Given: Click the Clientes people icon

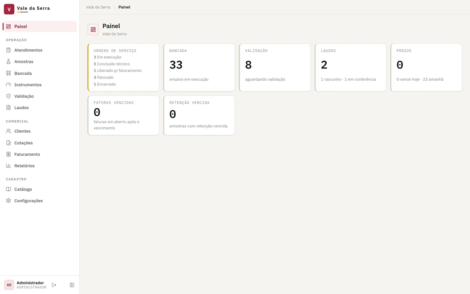Looking at the screenshot, I should (9, 131).
